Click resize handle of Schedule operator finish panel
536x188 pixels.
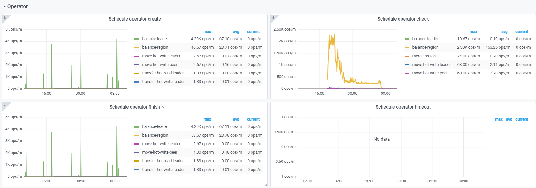point(266,185)
